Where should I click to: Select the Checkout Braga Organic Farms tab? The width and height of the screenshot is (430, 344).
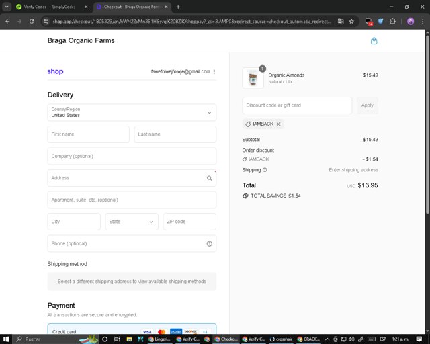(131, 7)
